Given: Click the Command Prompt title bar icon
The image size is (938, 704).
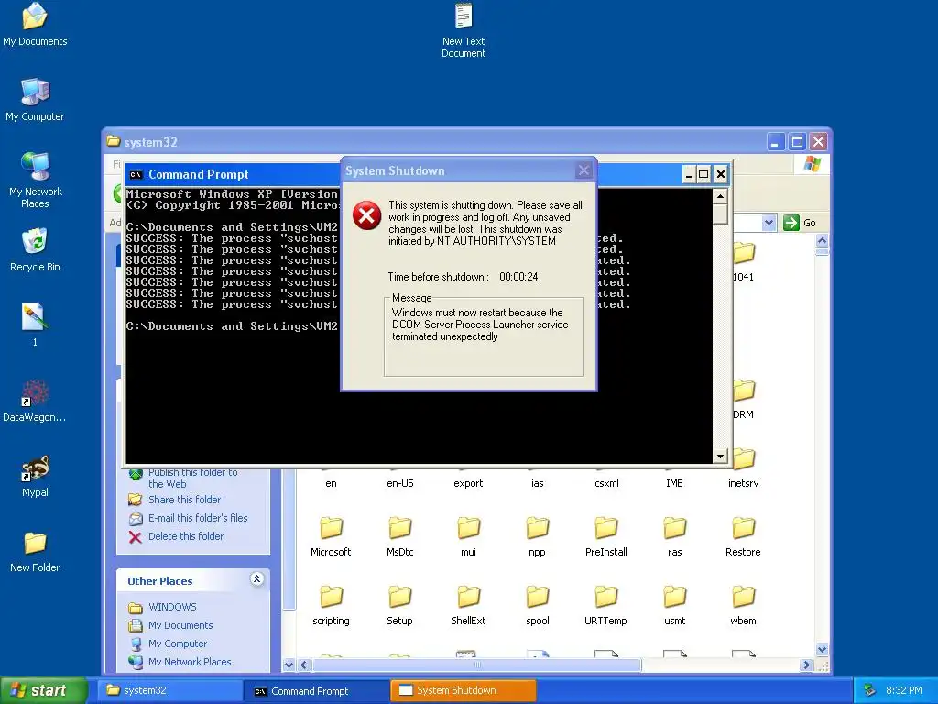Looking at the screenshot, I should click(x=136, y=175).
